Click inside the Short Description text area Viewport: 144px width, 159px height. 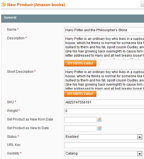[104, 80]
